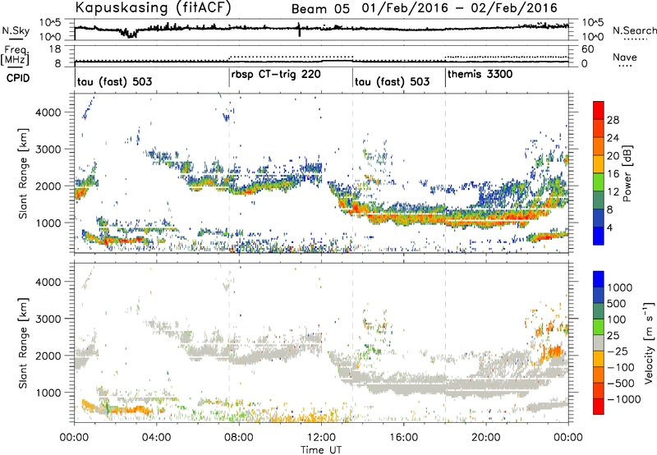Click the "Slant Range [km]" label of power panel
The height and width of the screenshot is (455, 657).
[x=23, y=173]
